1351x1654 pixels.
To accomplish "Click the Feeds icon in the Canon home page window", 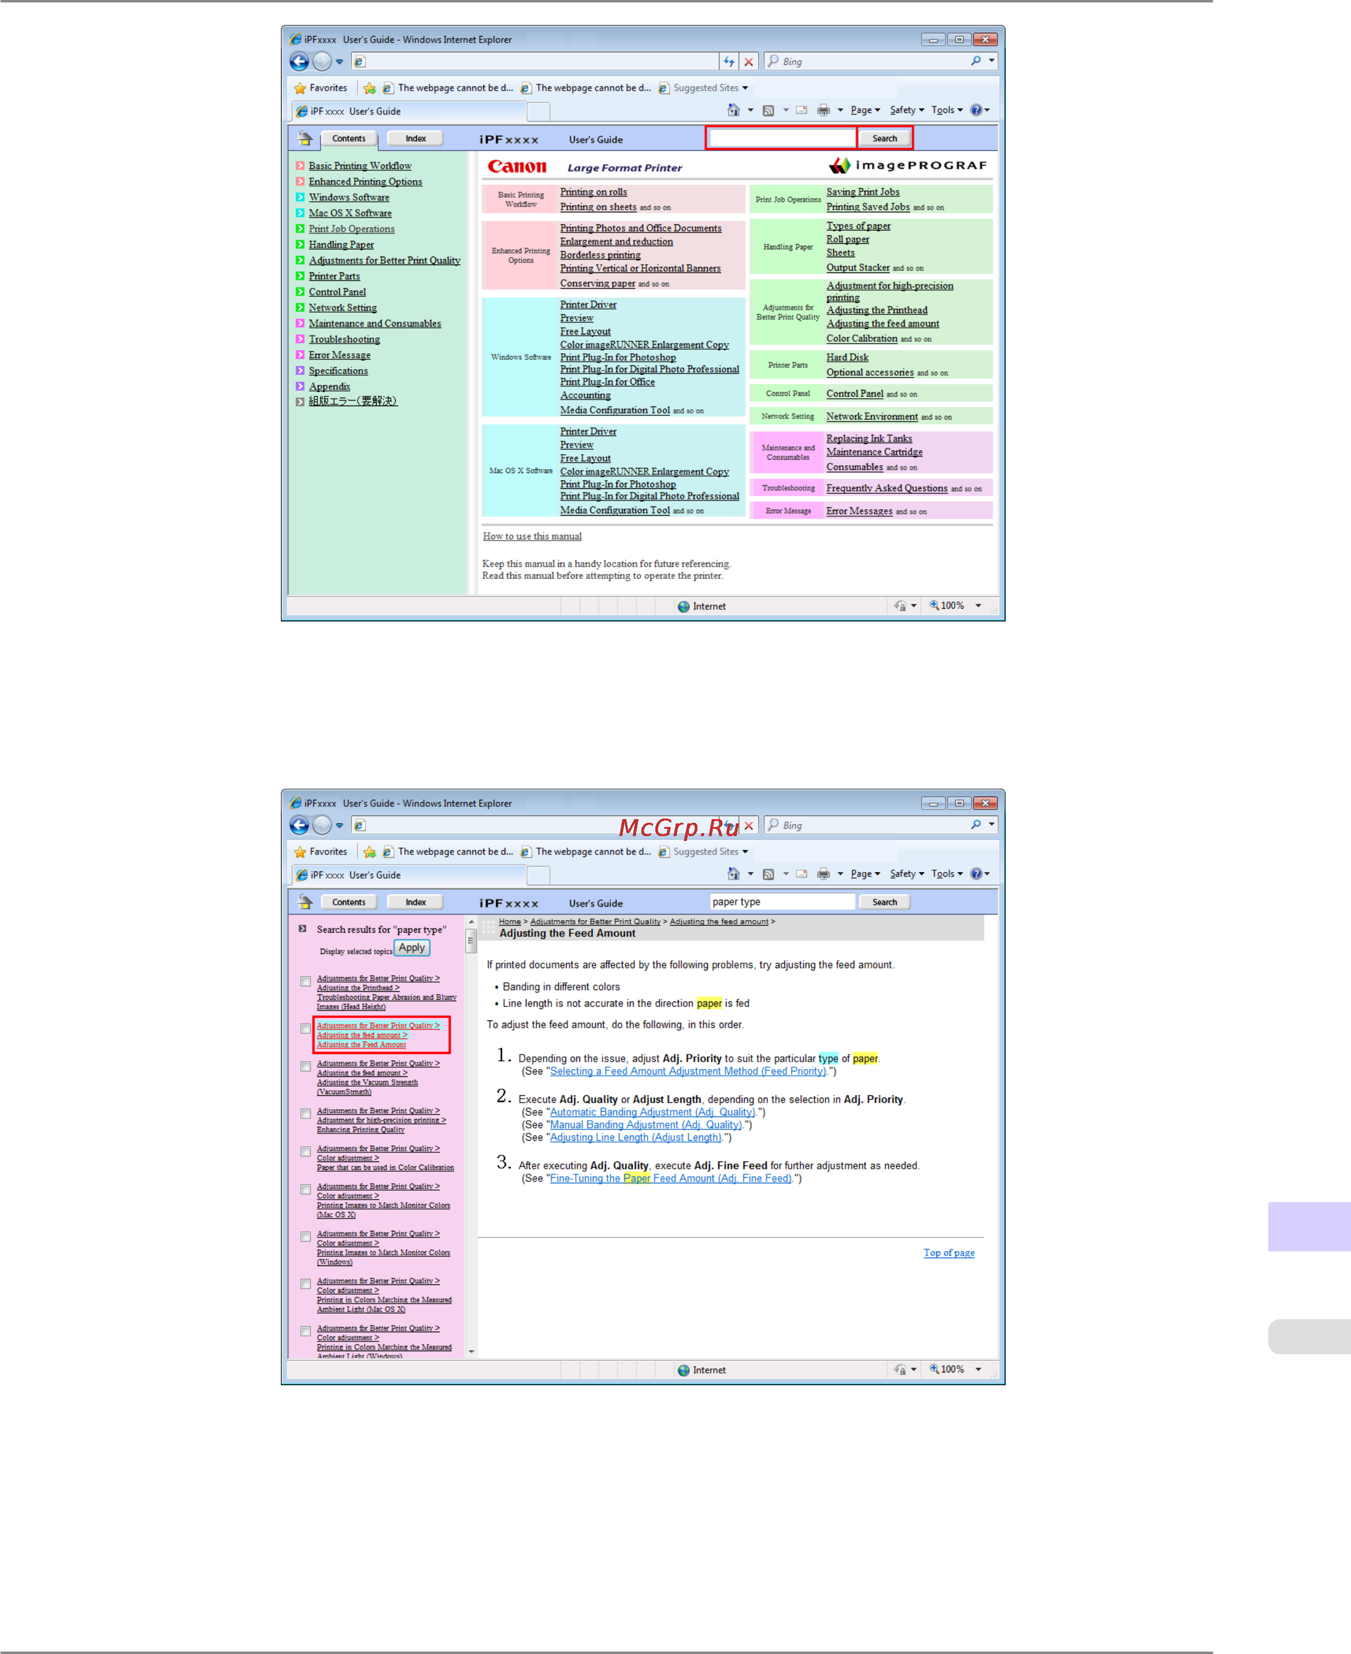I will pyautogui.click(x=768, y=111).
